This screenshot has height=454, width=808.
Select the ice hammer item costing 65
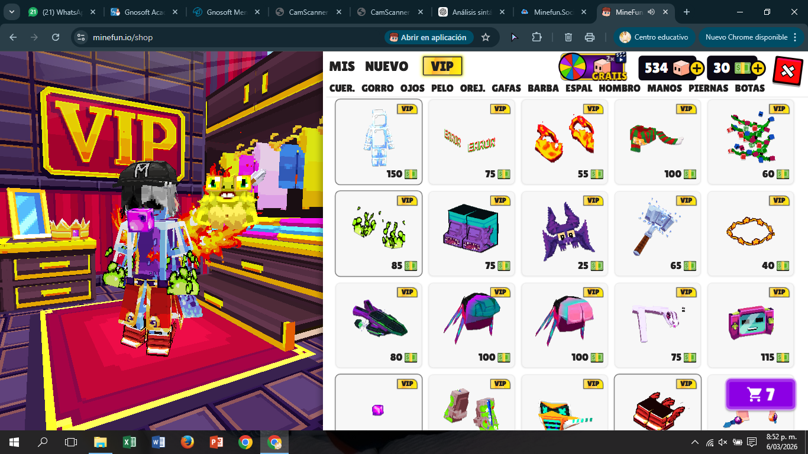click(x=657, y=234)
